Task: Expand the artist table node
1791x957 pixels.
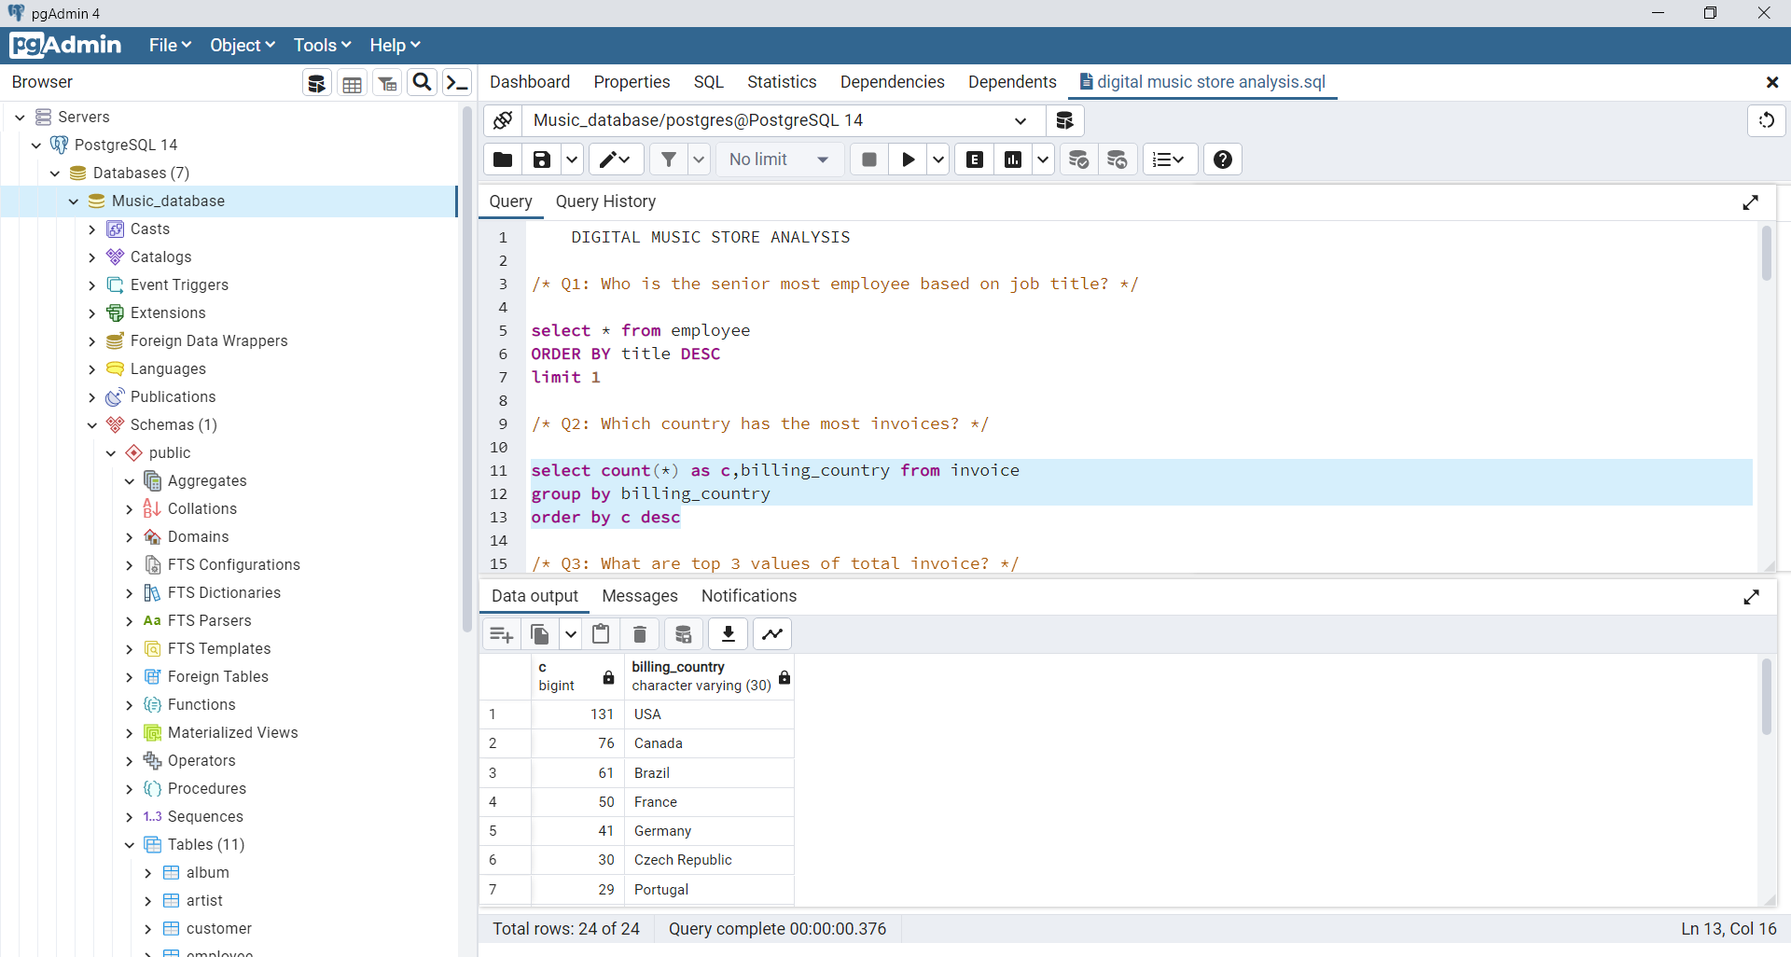Action: tap(146, 900)
